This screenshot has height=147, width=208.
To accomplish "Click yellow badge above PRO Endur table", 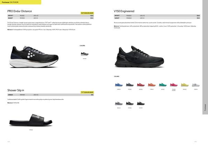I will [87, 13].
